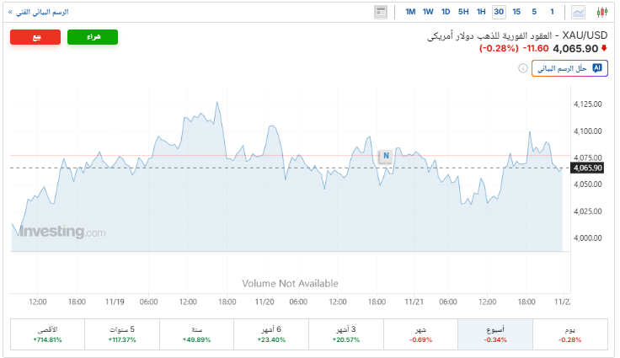Open the technical chart link (الرسم البياني الفني)
The height and width of the screenshot is (358, 620).
[x=37, y=12]
